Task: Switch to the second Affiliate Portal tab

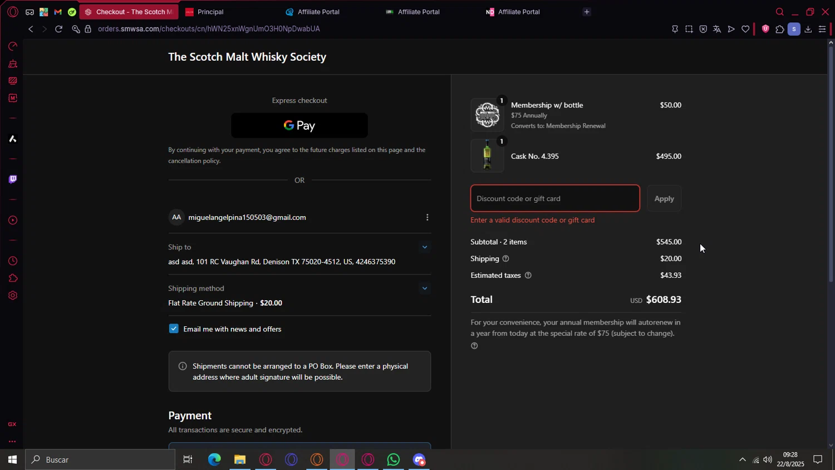Action: [429, 12]
